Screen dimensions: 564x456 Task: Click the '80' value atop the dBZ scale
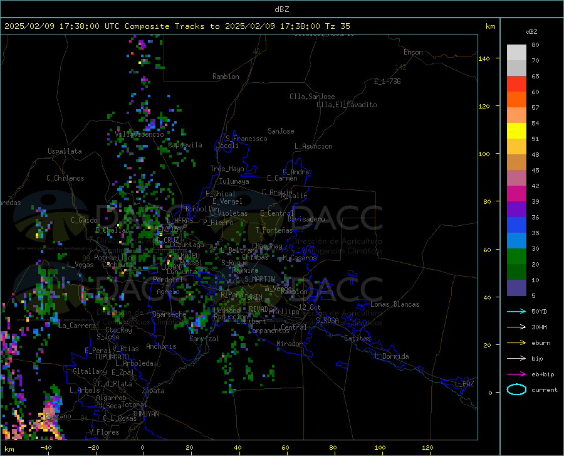coord(535,45)
